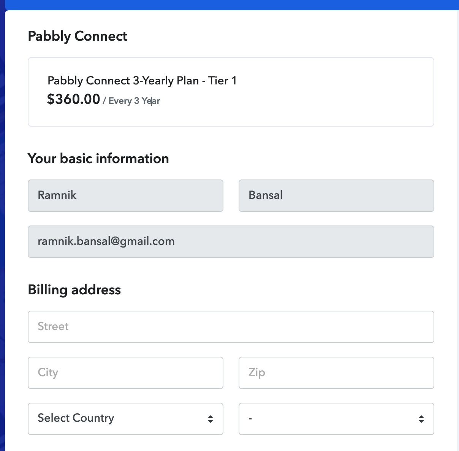The image size is (459, 451).
Task: Click the dark blue background beside the form
Action: pyautogui.click(x=2, y=228)
